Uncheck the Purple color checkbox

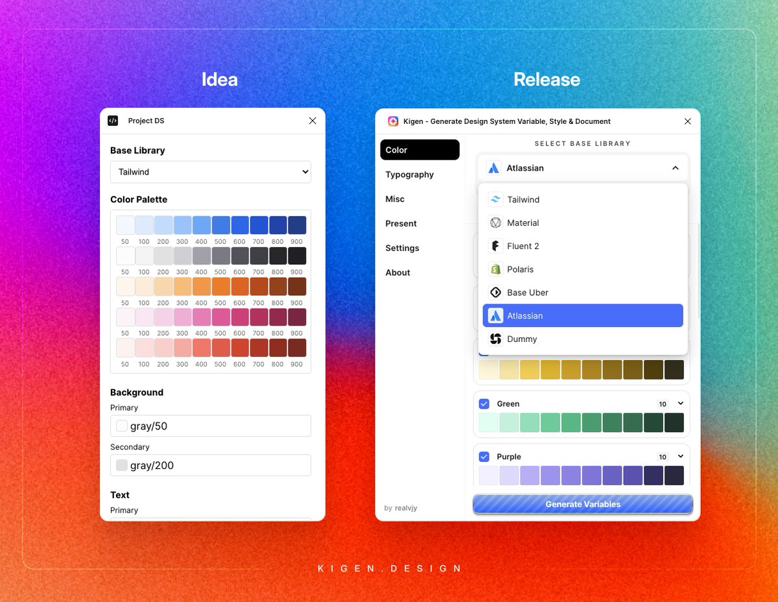tap(484, 457)
